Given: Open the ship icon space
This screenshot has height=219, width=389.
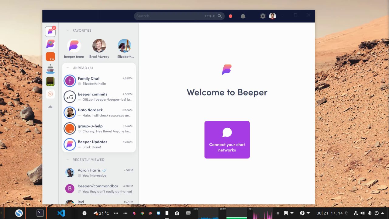Looking at the screenshot, I should [x=50, y=69].
